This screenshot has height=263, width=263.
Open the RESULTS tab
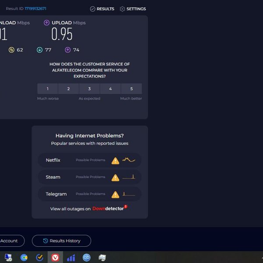coord(102,9)
